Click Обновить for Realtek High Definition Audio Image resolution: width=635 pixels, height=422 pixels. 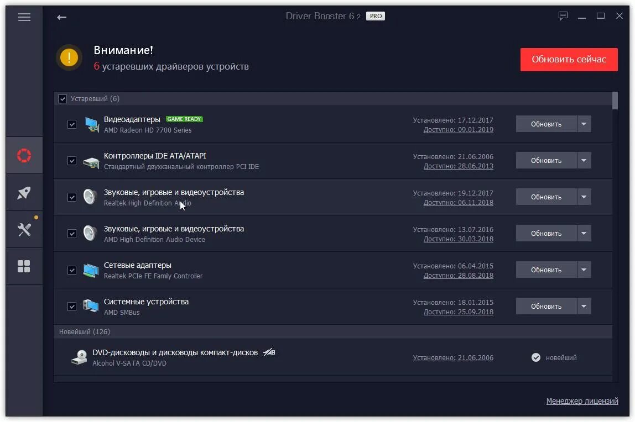(546, 197)
